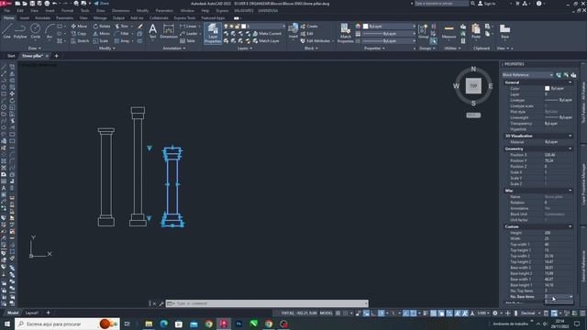
Task: Click Create block button
Action: [309, 27]
